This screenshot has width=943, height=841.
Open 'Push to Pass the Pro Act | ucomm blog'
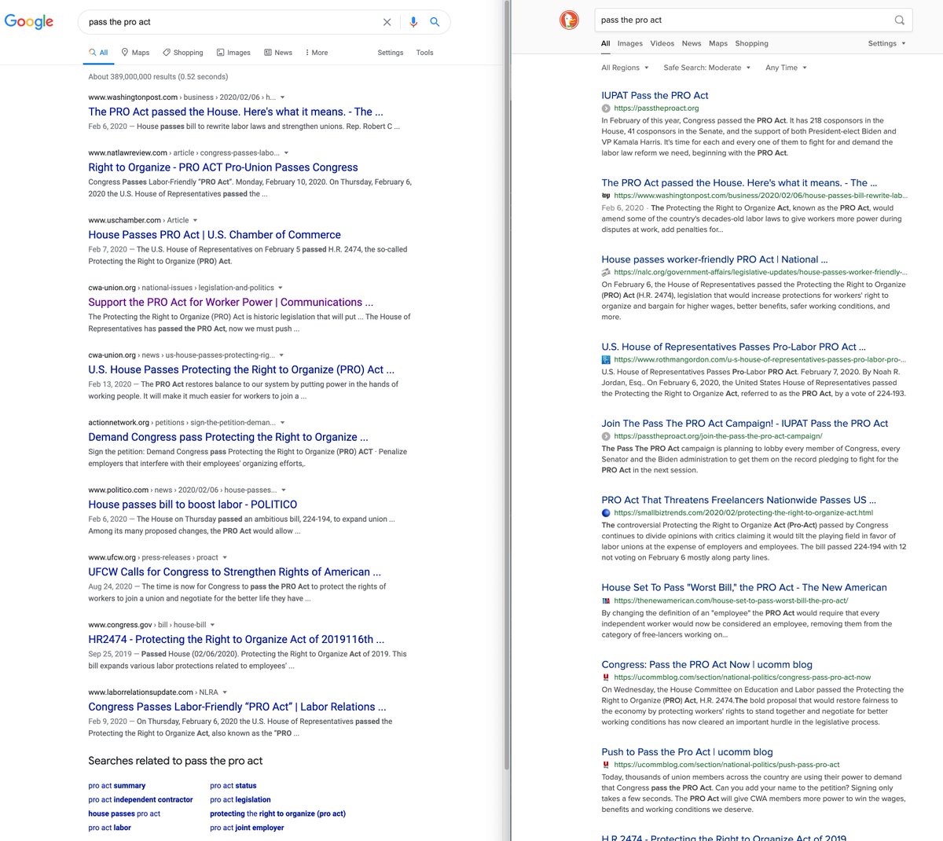688,752
